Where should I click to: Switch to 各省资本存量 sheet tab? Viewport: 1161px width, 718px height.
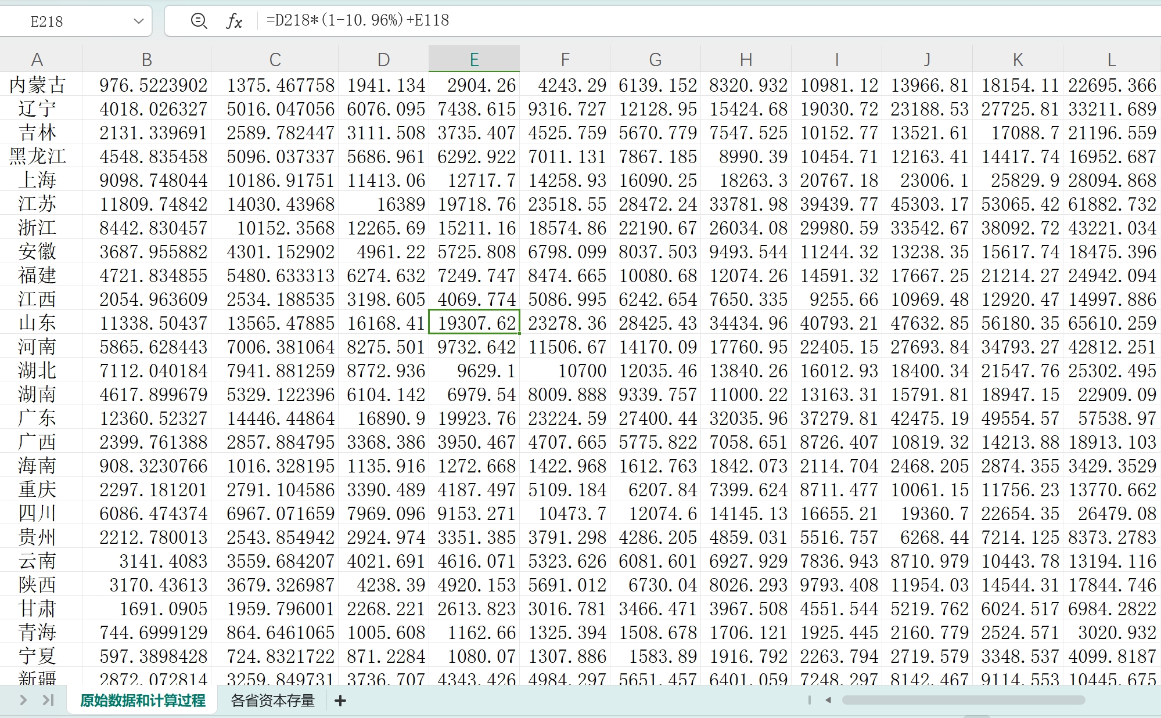(x=272, y=701)
